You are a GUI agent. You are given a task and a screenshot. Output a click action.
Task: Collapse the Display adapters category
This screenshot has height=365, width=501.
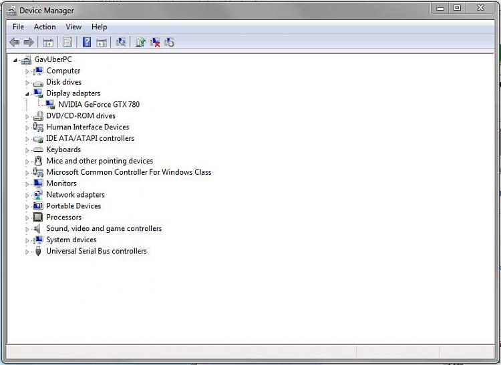[27, 94]
